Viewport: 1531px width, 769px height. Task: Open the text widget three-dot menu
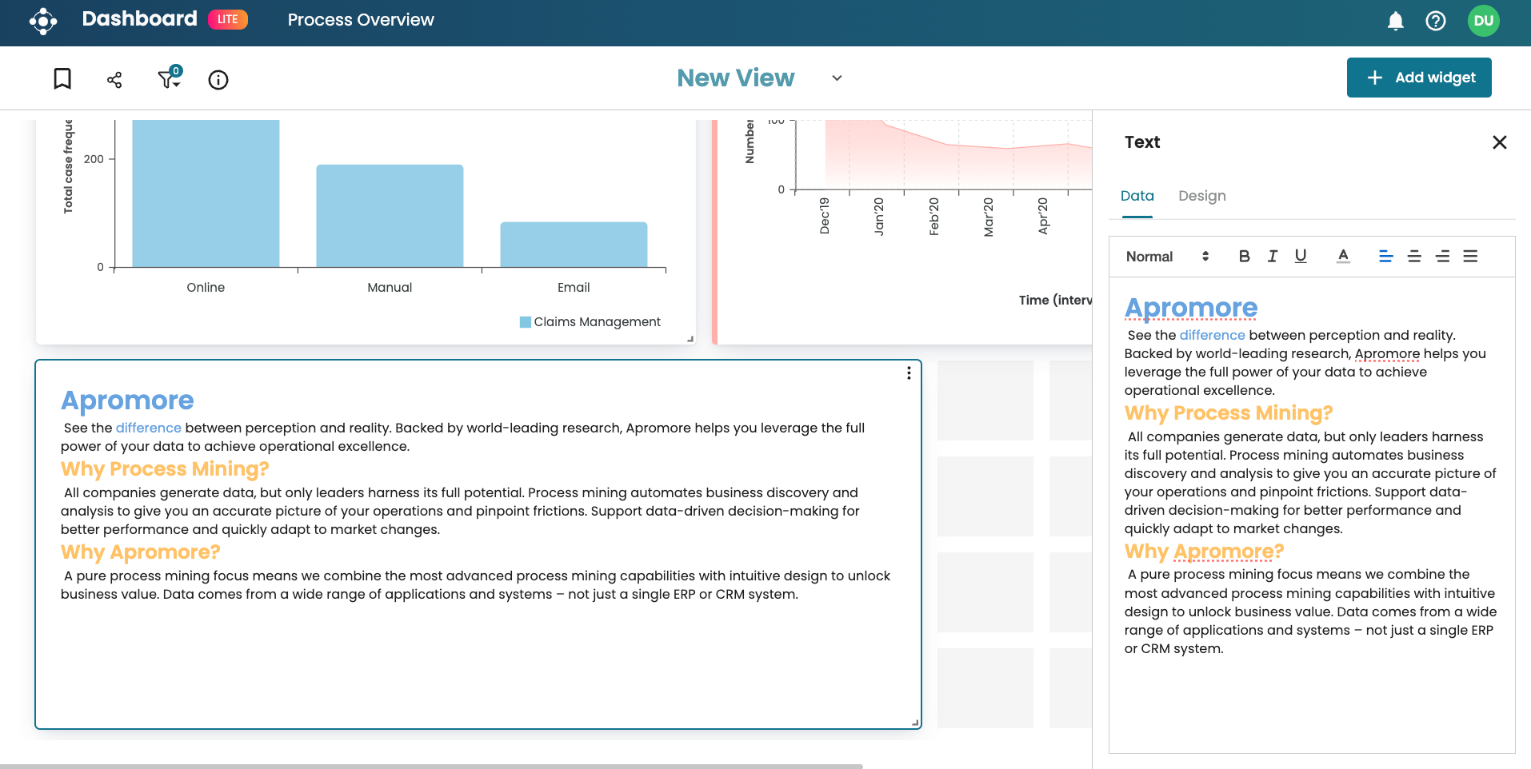click(909, 373)
